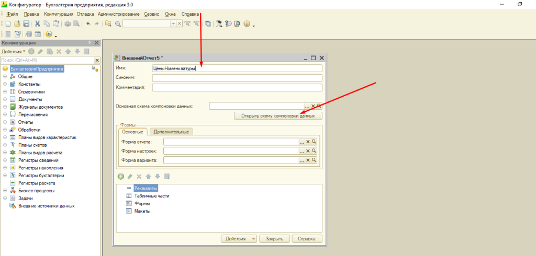Expand the Справочники tree node
The width and height of the screenshot is (536, 256).
[x=5, y=91]
